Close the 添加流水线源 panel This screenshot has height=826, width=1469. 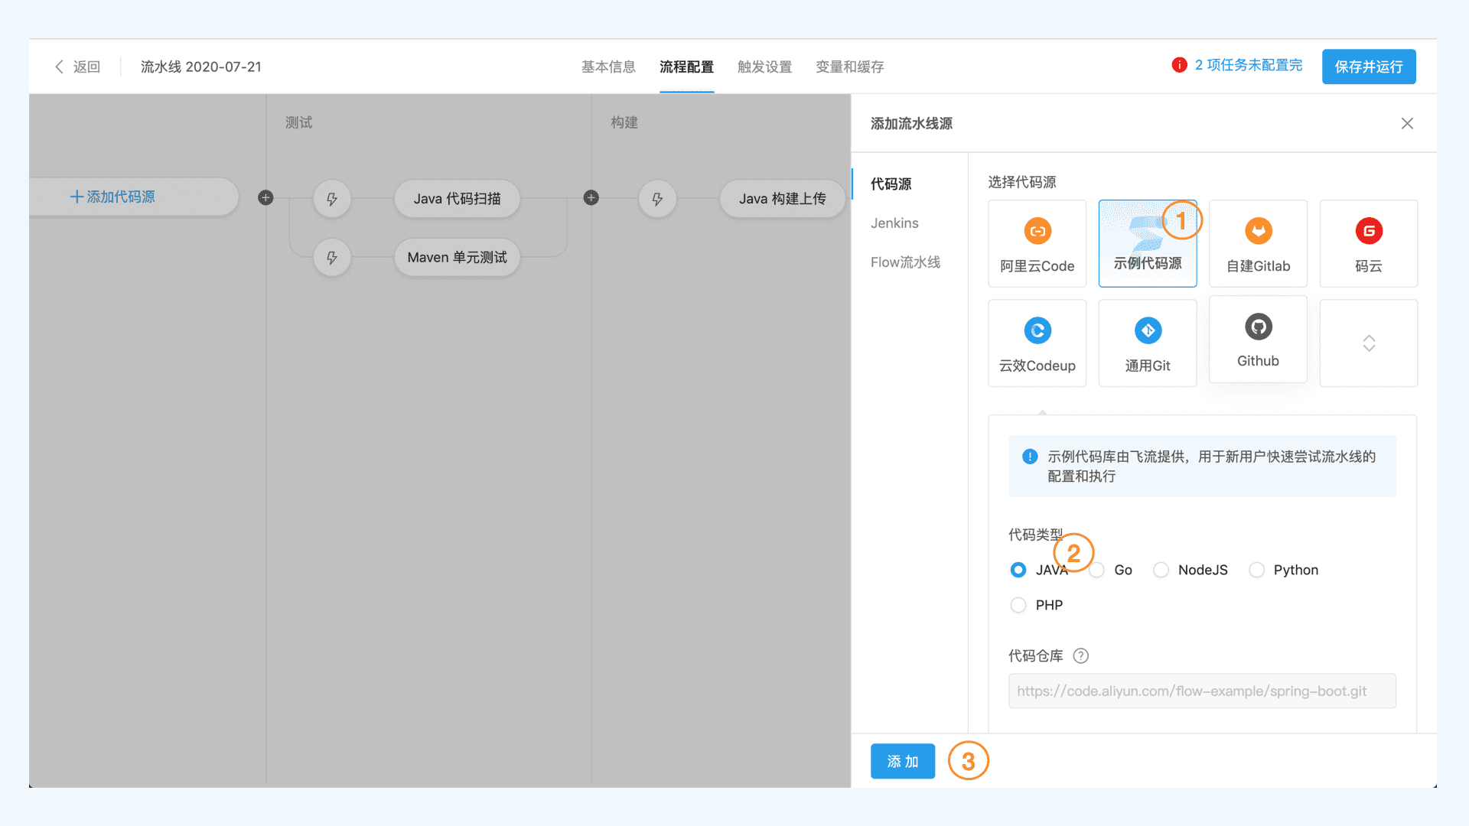pos(1406,123)
